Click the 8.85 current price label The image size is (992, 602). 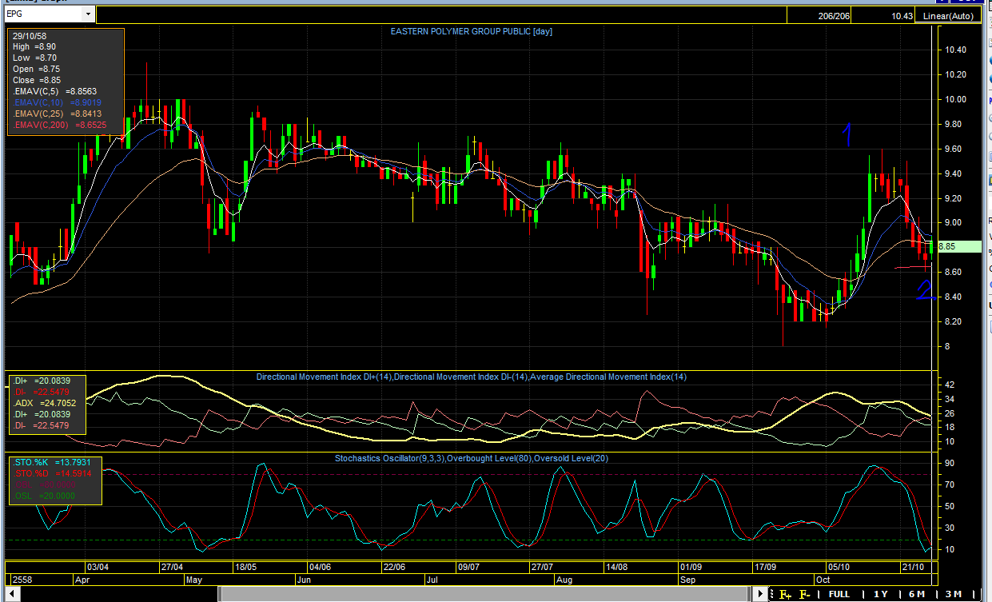(x=958, y=247)
